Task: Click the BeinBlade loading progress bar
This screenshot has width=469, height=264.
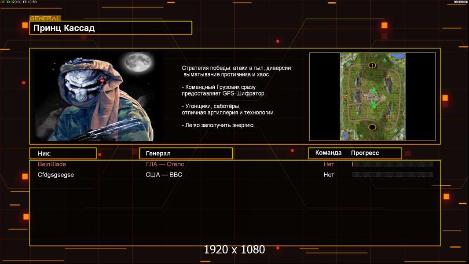Action: (392, 164)
